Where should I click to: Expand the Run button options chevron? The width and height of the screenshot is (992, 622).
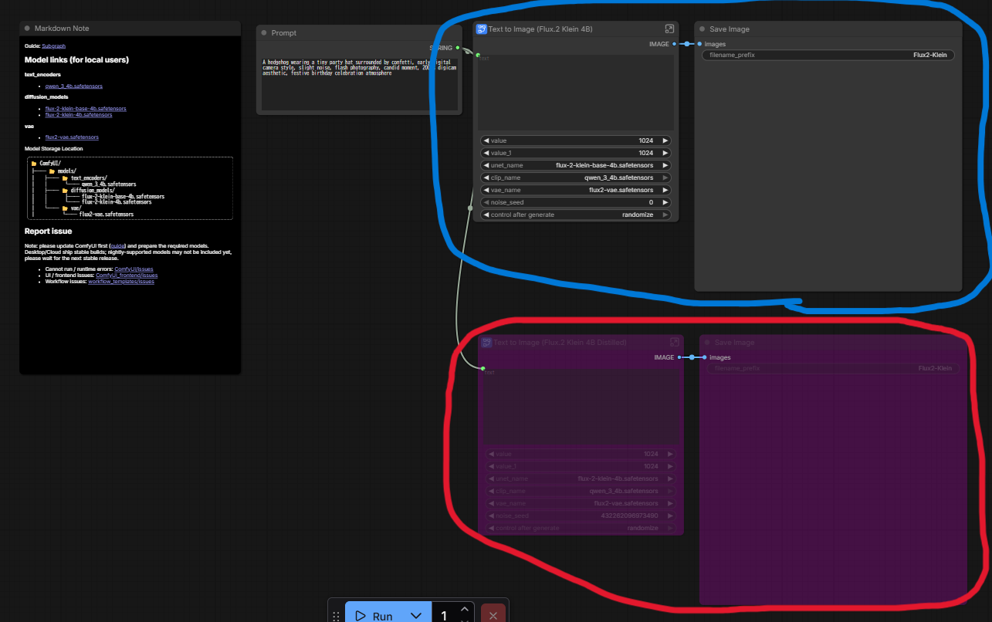(x=416, y=615)
